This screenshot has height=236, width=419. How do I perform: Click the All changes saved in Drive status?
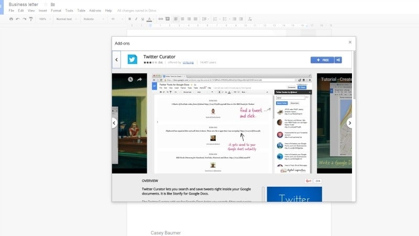tap(137, 10)
